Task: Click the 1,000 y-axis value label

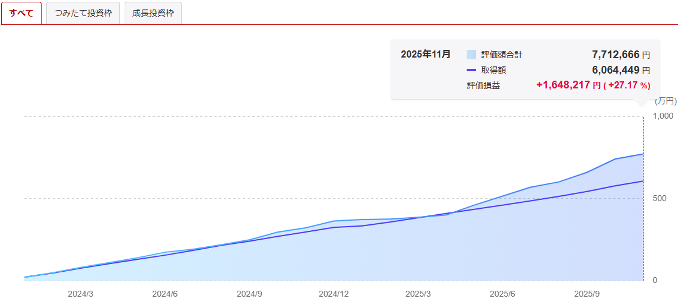Action: click(x=663, y=116)
